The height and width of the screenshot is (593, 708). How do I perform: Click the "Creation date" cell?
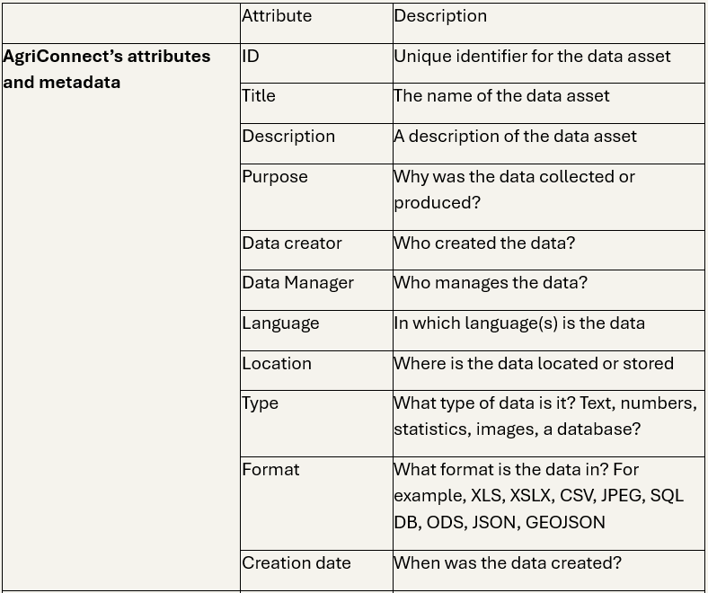(x=296, y=563)
